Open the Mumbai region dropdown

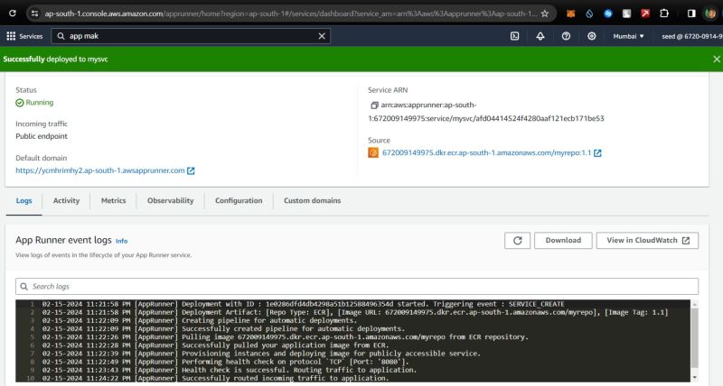628,36
